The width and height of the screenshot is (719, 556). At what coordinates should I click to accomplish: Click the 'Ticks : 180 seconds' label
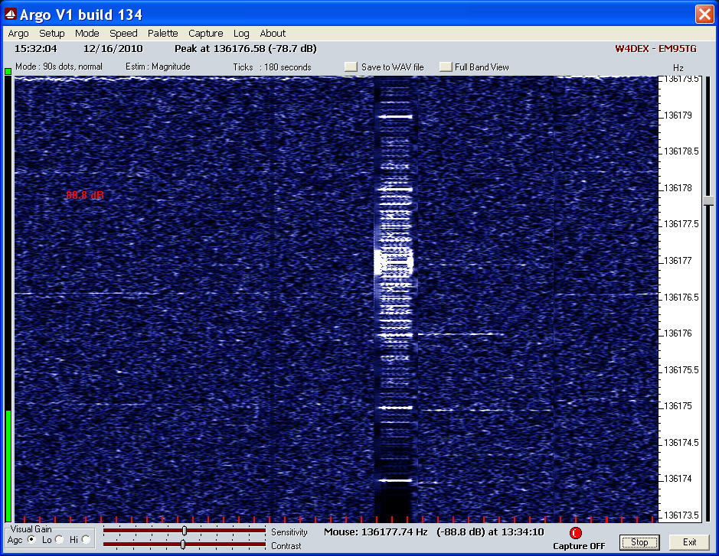272,67
